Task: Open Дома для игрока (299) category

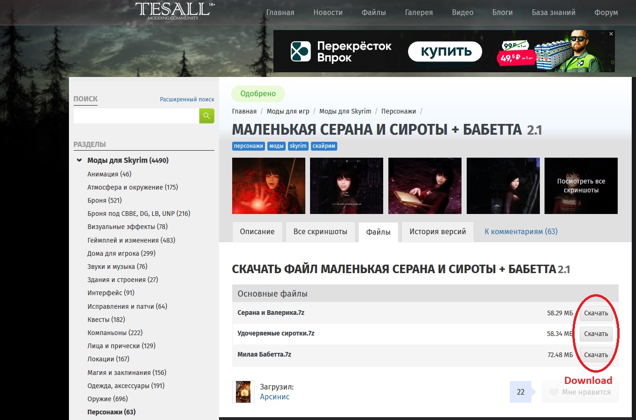Action: [121, 253]
